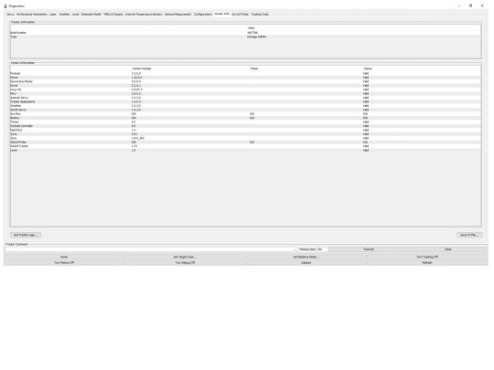494x370 pixels.
Task: Click Turn Tracking Off button
Action: (x=427, y=257)
